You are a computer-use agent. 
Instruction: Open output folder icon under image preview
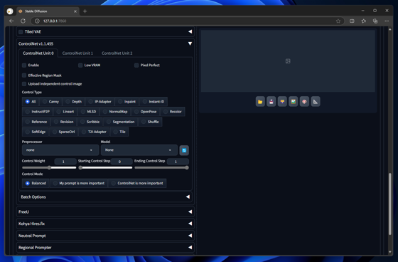click(x=260, y=102)
